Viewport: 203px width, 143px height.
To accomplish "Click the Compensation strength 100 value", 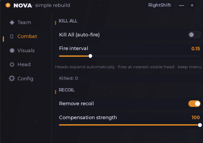I will 196,118.
